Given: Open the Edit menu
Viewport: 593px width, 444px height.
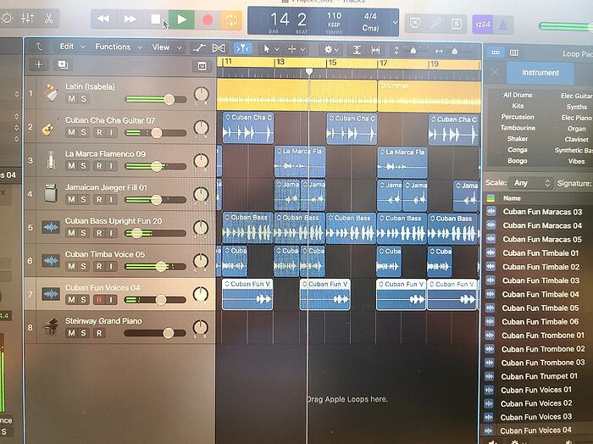Looking at the screenshot, I should pos(72,47).
